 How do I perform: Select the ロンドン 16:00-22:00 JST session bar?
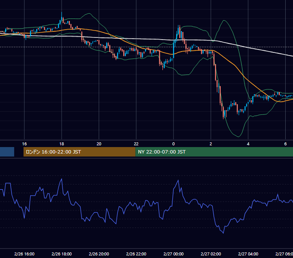79,152
